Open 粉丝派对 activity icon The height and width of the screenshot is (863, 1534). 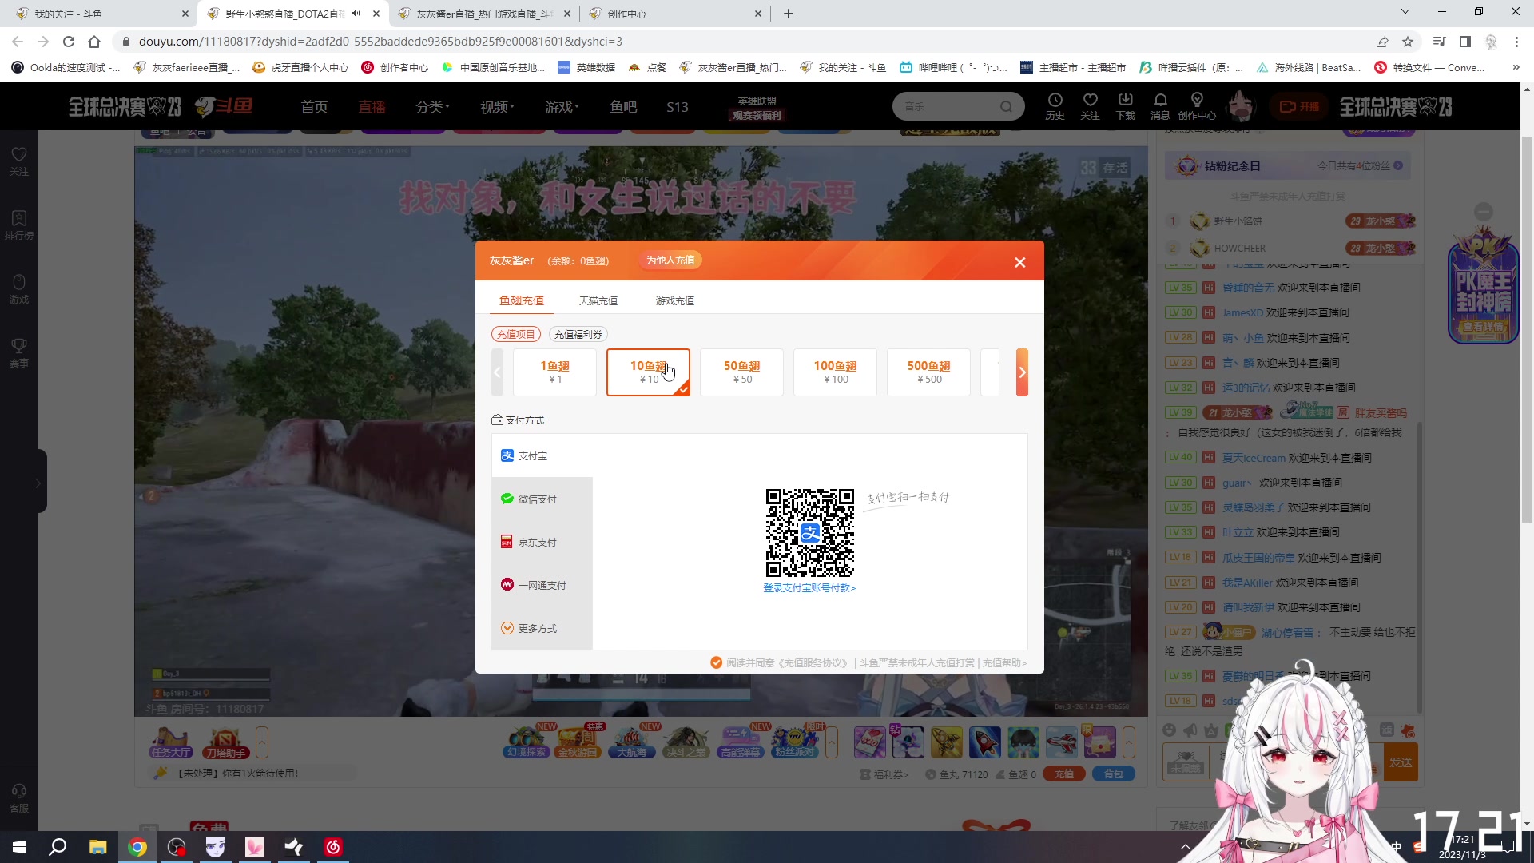coord(793,742)
